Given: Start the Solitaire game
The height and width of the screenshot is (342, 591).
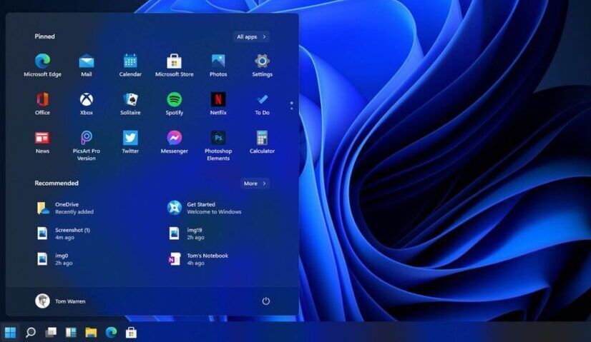Looking at the screenshot, I should pyautogui.click(x=130, y=104).
